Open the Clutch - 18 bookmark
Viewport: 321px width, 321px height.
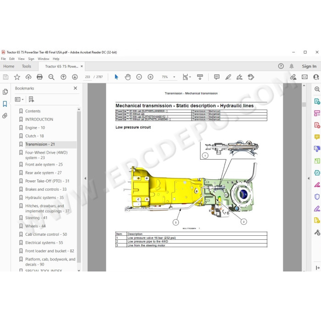coord(34,136)
